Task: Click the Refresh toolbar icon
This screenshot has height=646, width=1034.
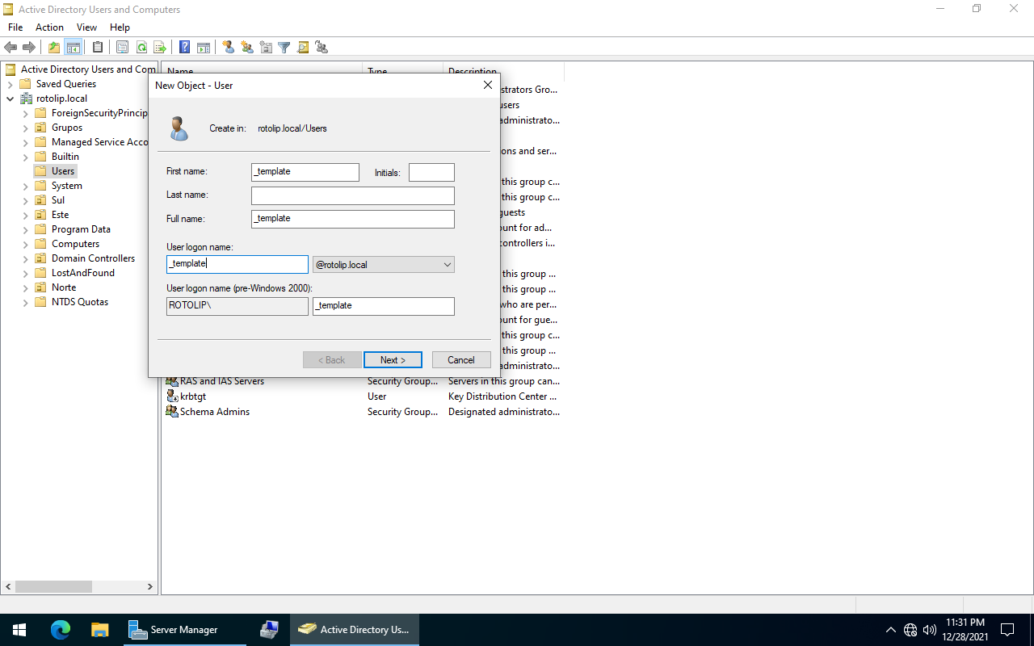Action: click(x=141, y=48)
